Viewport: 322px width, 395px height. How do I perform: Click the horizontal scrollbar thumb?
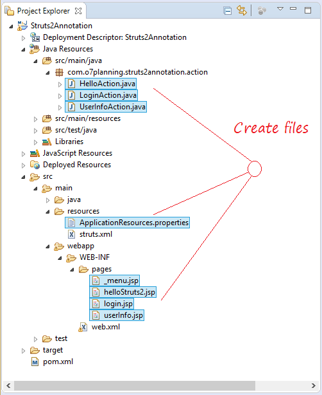click(135, 385)
